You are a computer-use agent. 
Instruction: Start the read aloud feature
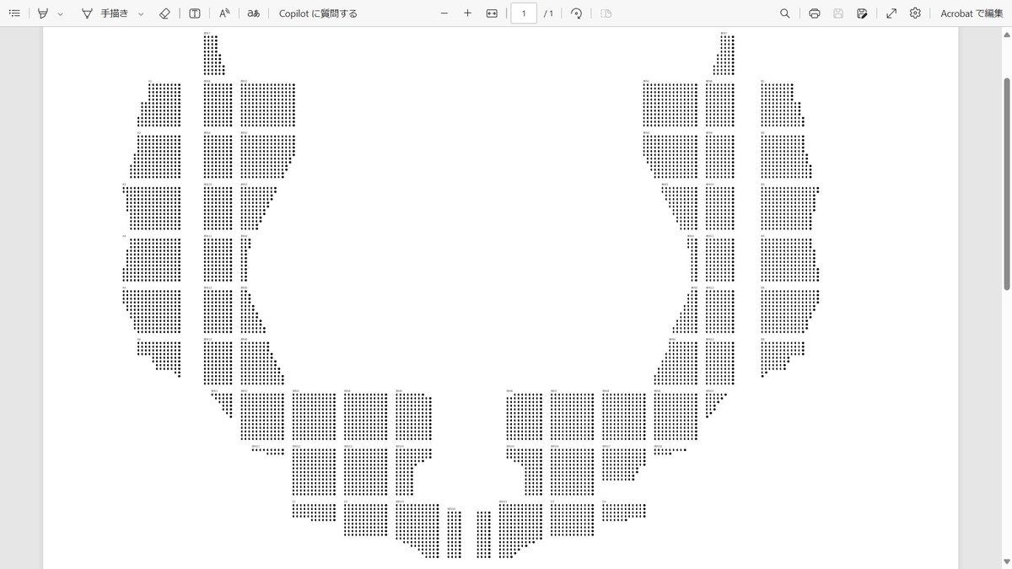[224, 13]
